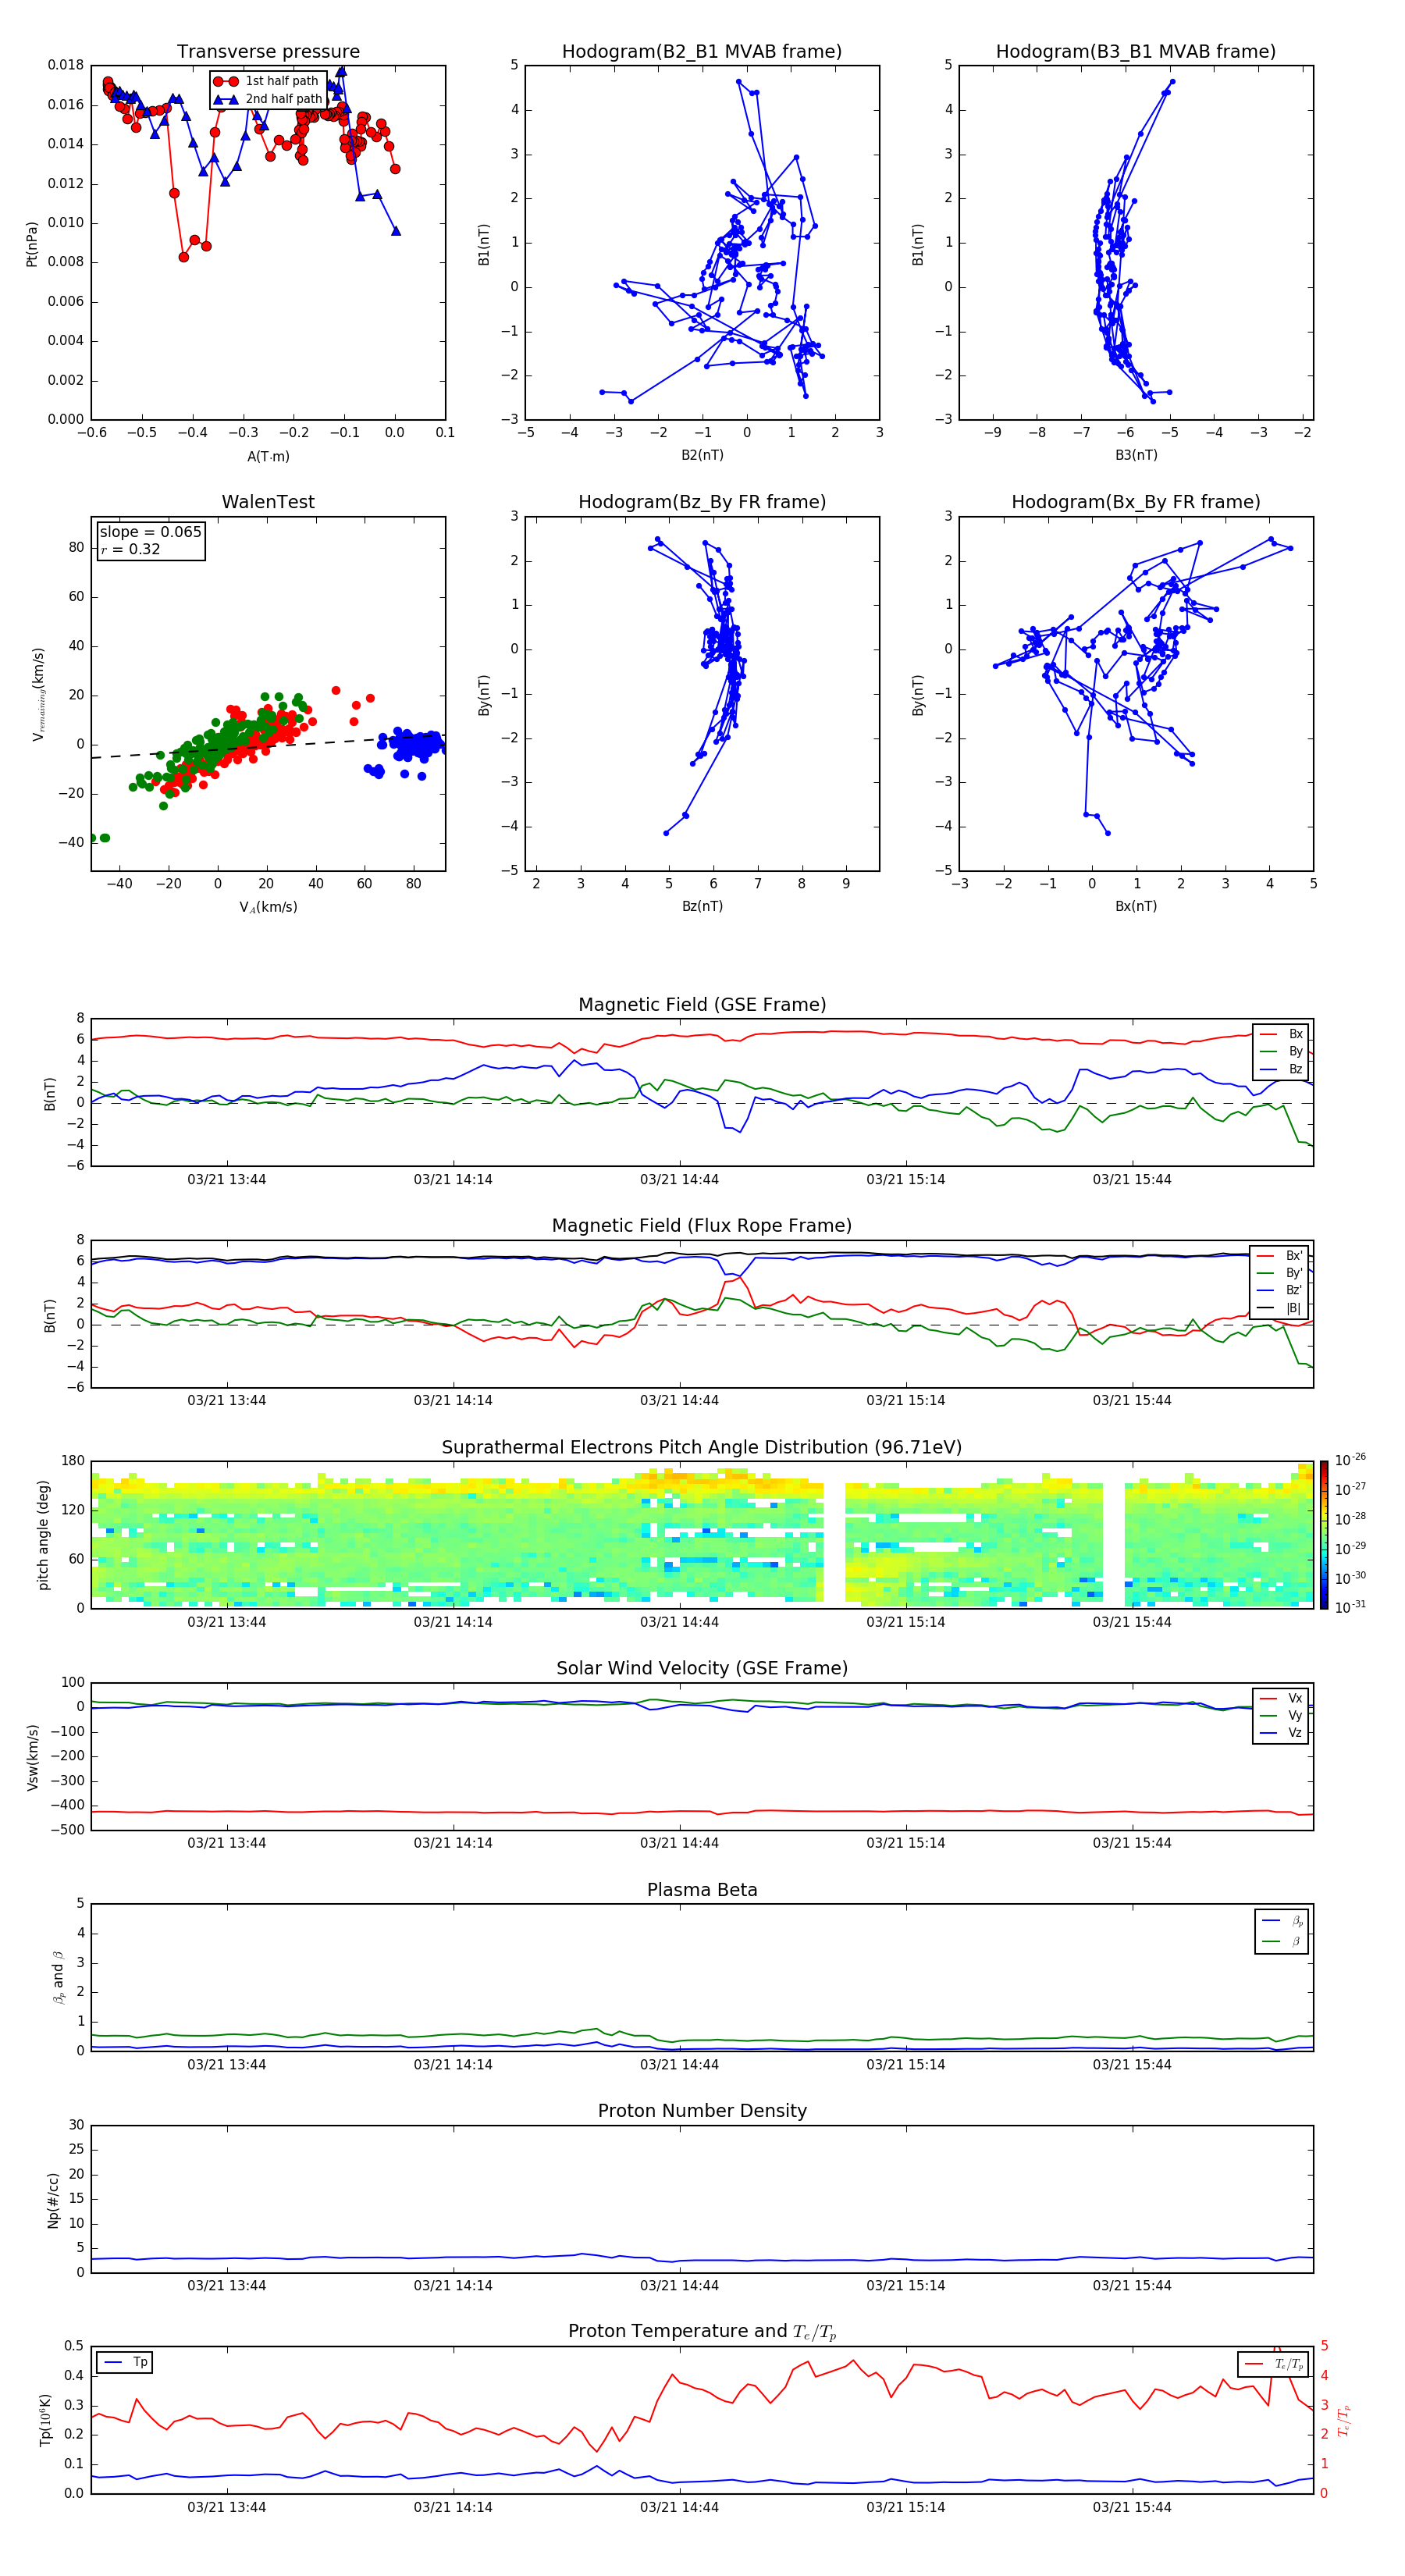
Task: Select the "1st half path" legend entry
Action: pyautogui.click(x=266, y=81)
